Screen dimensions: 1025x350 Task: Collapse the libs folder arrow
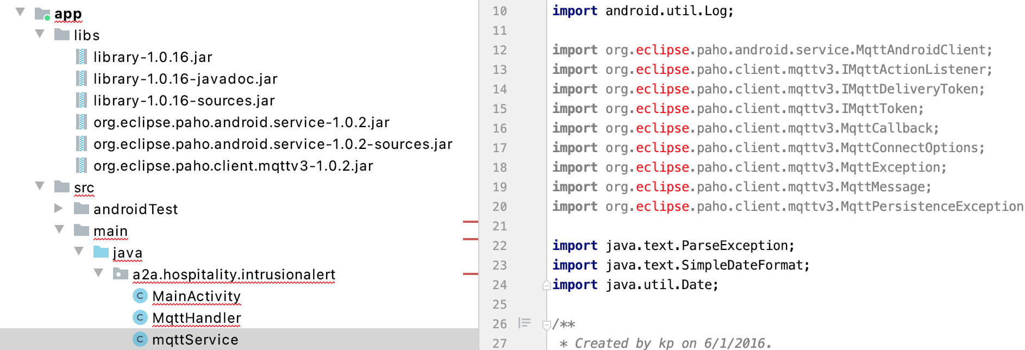[x=40, y=34]
